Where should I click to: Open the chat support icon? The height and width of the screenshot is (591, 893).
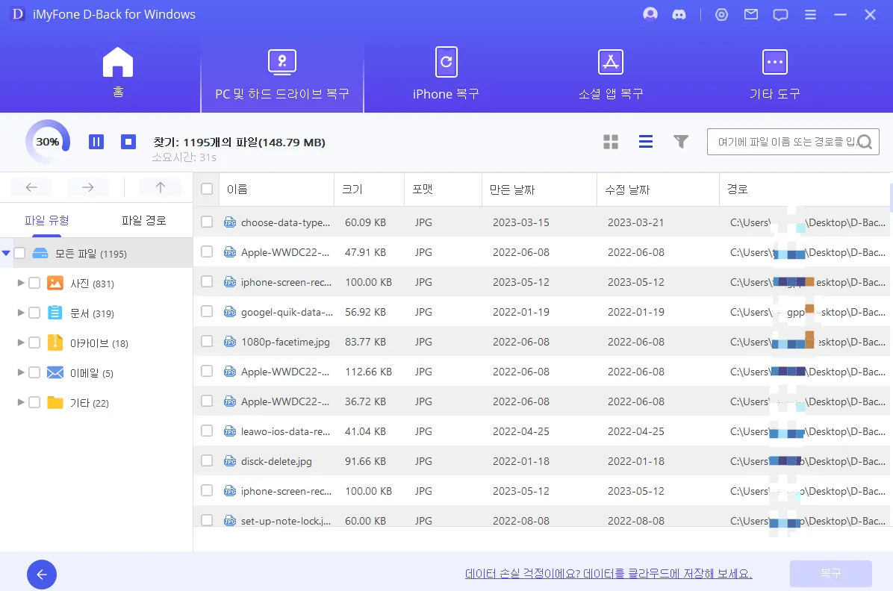point(780,15)
